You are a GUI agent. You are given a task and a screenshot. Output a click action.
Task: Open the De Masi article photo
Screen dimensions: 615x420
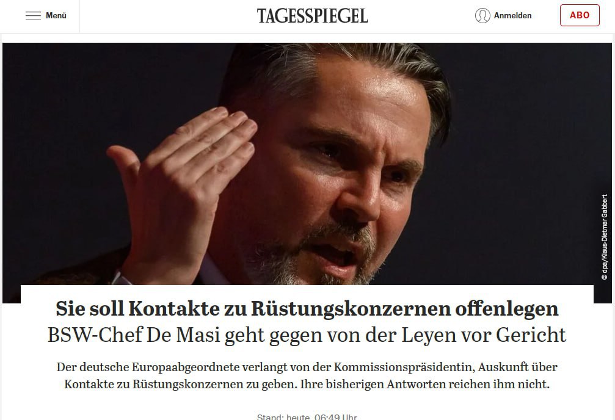point(307,165)
